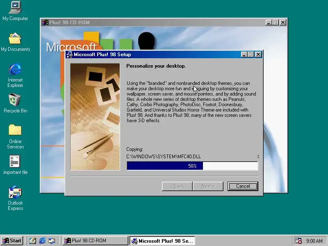Switch to Microsoft Plus! 98 Setup taskbar button

[162, 241]
